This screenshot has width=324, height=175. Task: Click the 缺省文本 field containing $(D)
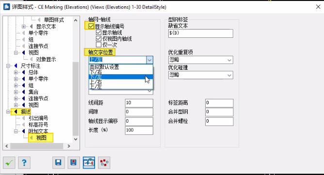coord(200,33)
